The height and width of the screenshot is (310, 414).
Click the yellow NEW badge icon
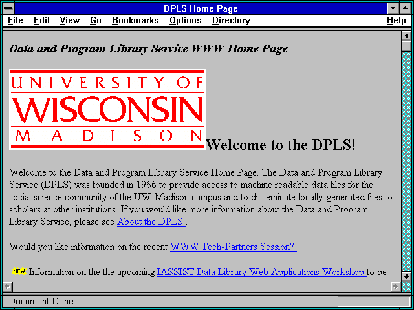19,271
